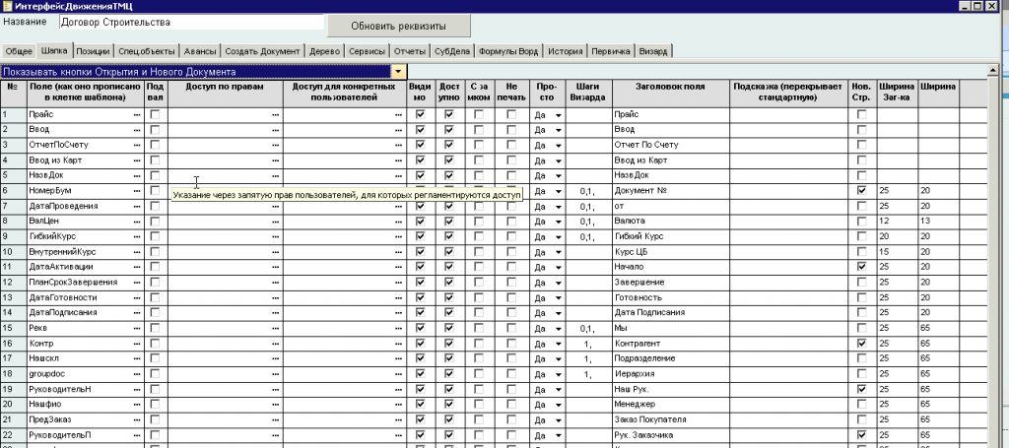Open the Сервисы tab
1009x448 pixels.
click(368, 51)
